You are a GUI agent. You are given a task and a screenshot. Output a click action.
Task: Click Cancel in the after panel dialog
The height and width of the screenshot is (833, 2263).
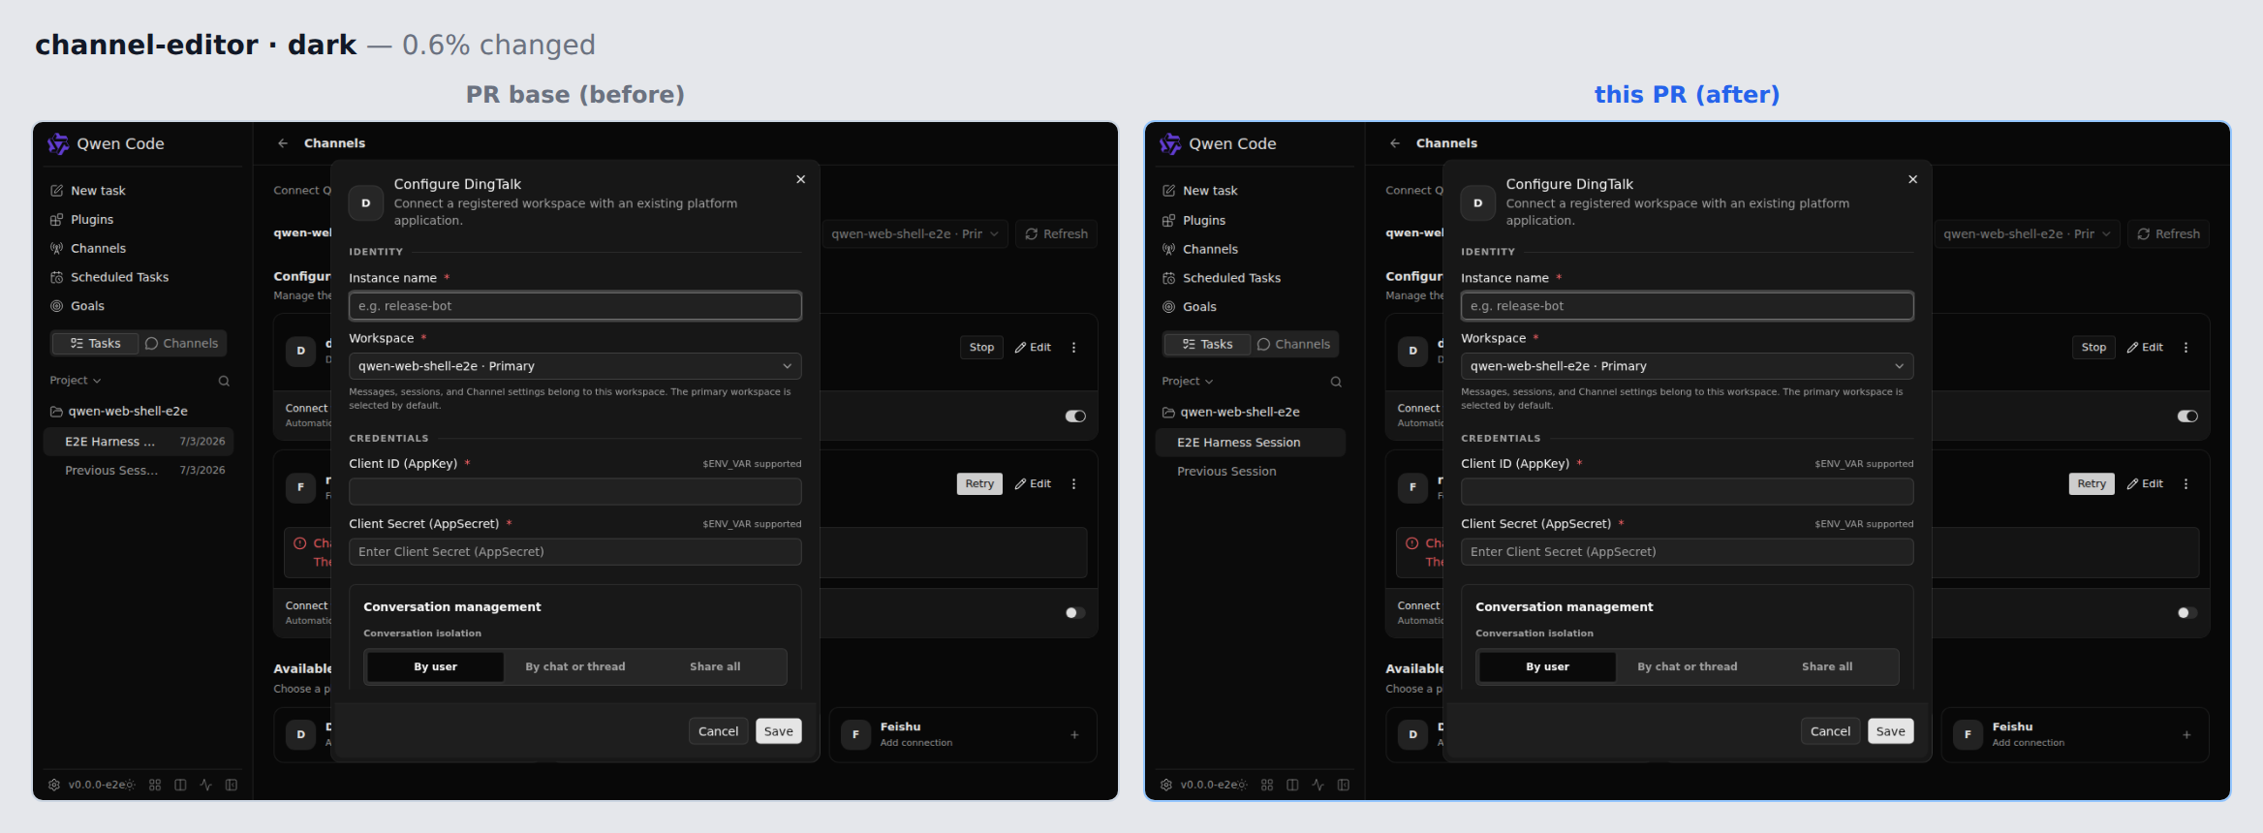click(1830, 731)
